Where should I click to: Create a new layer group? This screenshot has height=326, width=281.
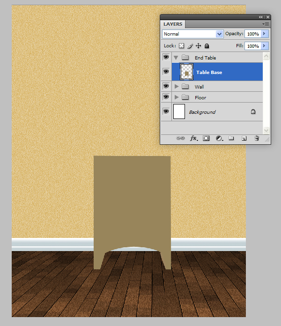point(231,139)
